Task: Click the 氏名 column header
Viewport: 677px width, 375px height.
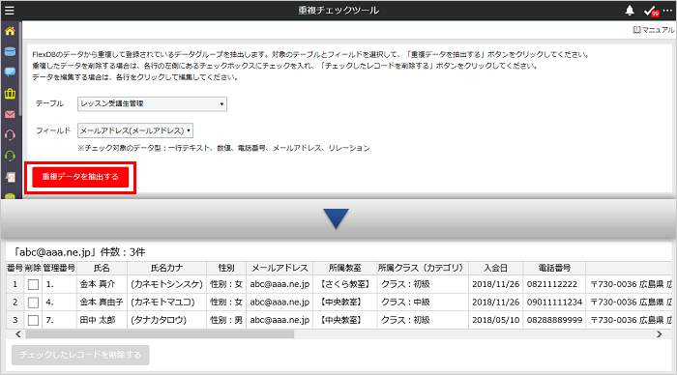Action: pyautogui.click(x=102, y=268)
